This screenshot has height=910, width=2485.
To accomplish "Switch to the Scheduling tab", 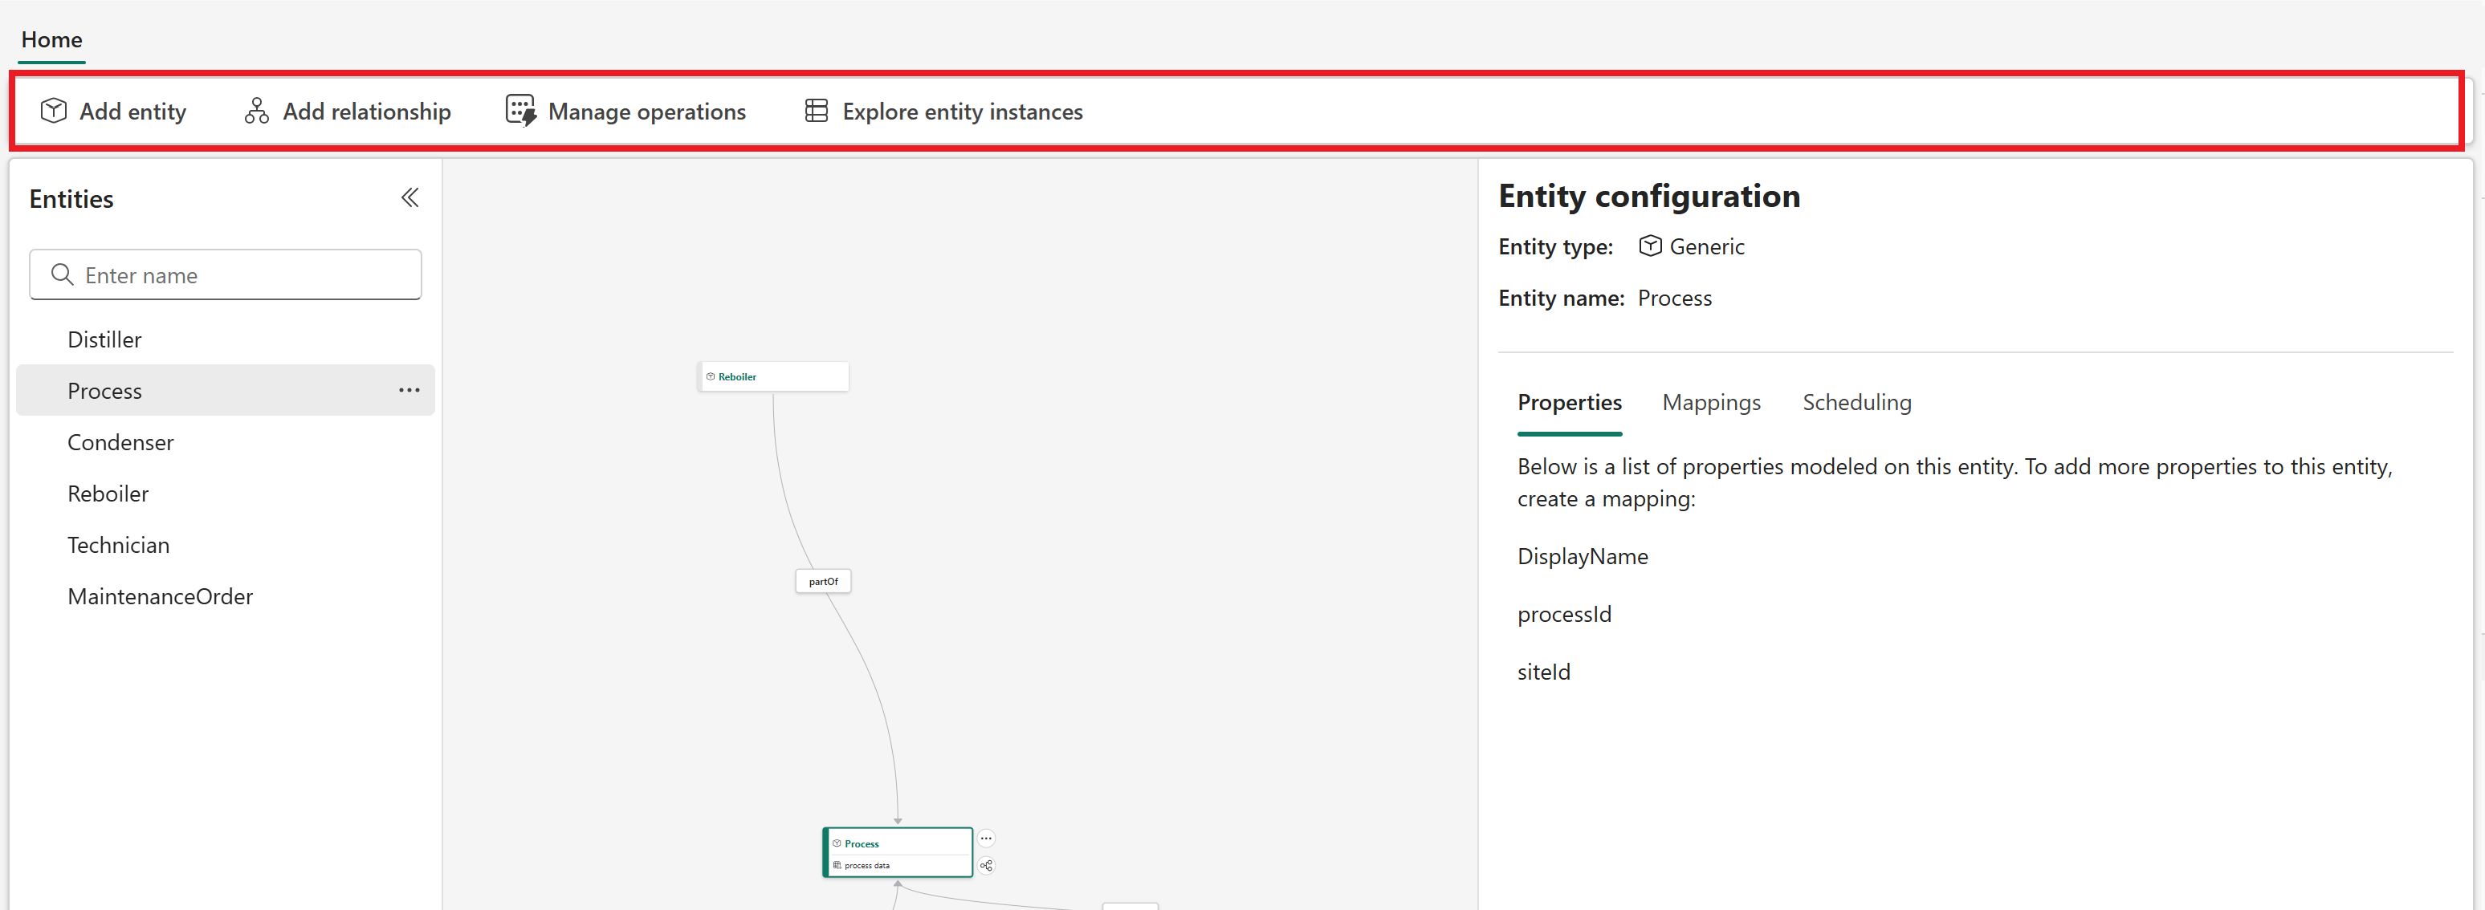I will [x=1856, y=402].
